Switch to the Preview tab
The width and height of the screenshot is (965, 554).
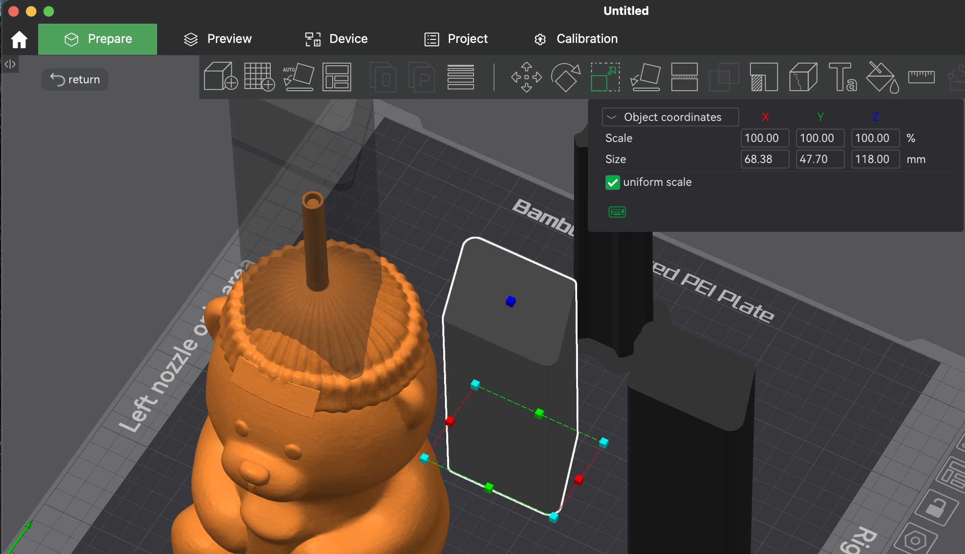pos(218,39)
